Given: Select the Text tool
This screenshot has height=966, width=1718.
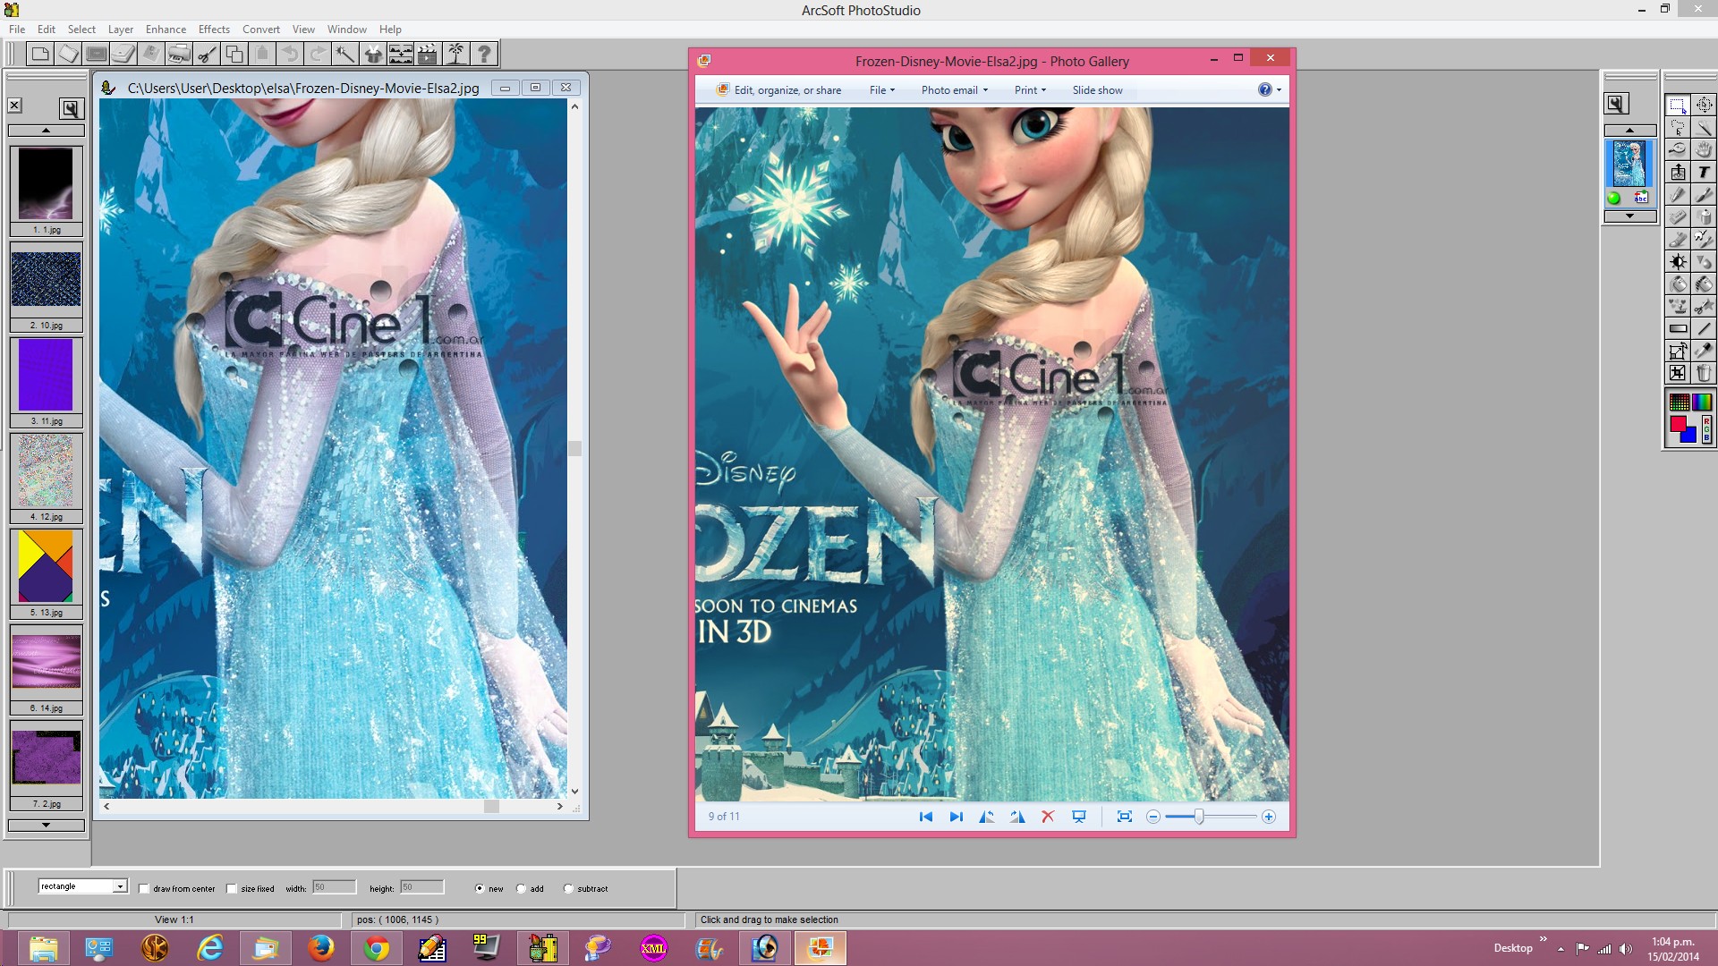Looking at the screenshot, I should coord(1704,172).
